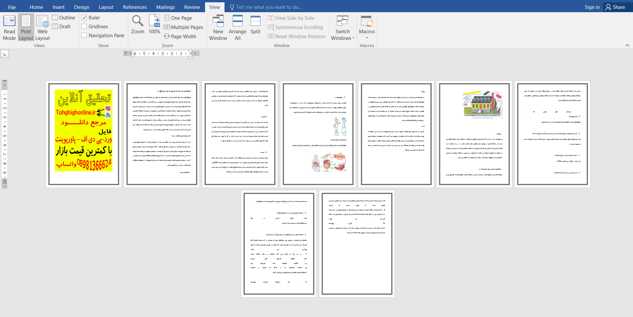This screenshot has height=317, width=633.
Task: Switch to the Insert tab
Action: coord(59,7)
